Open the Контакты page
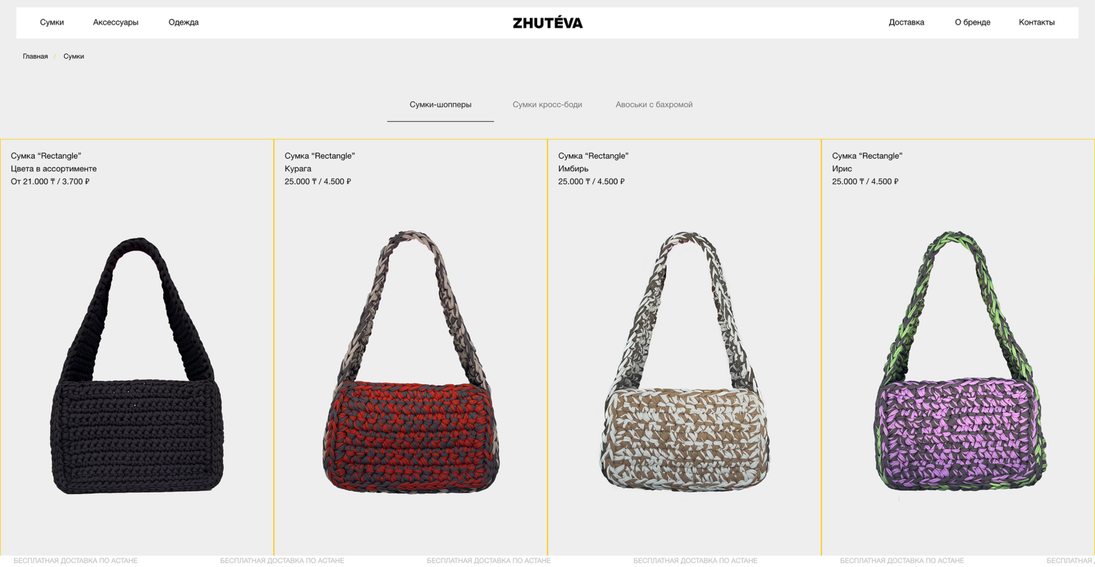This screenshot has height=567, width=1095. [1036, 22]
